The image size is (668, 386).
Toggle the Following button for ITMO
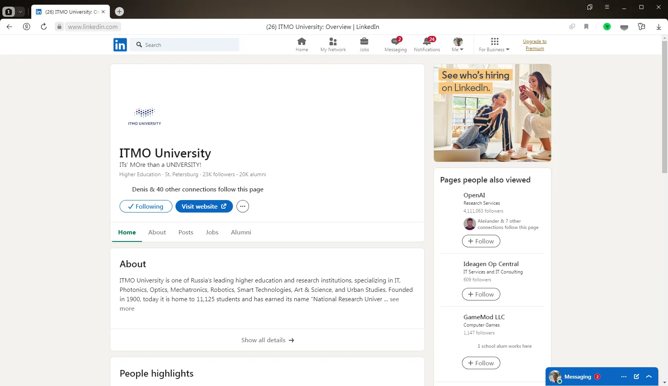tap(146, 206)
